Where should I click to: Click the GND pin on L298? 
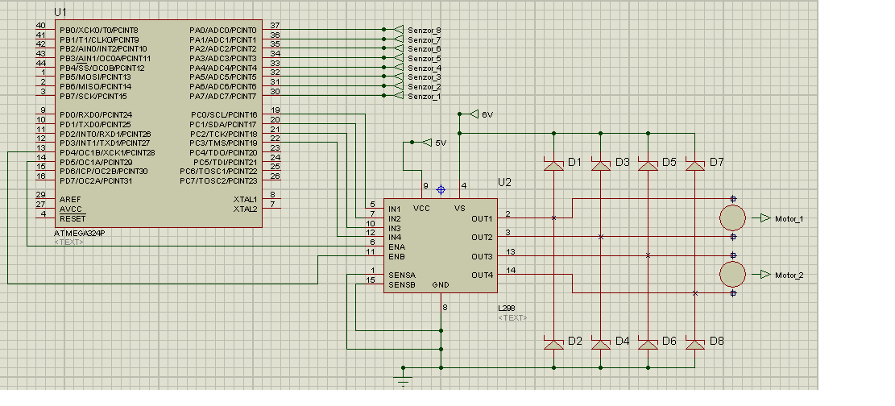[x=440, y=284]
